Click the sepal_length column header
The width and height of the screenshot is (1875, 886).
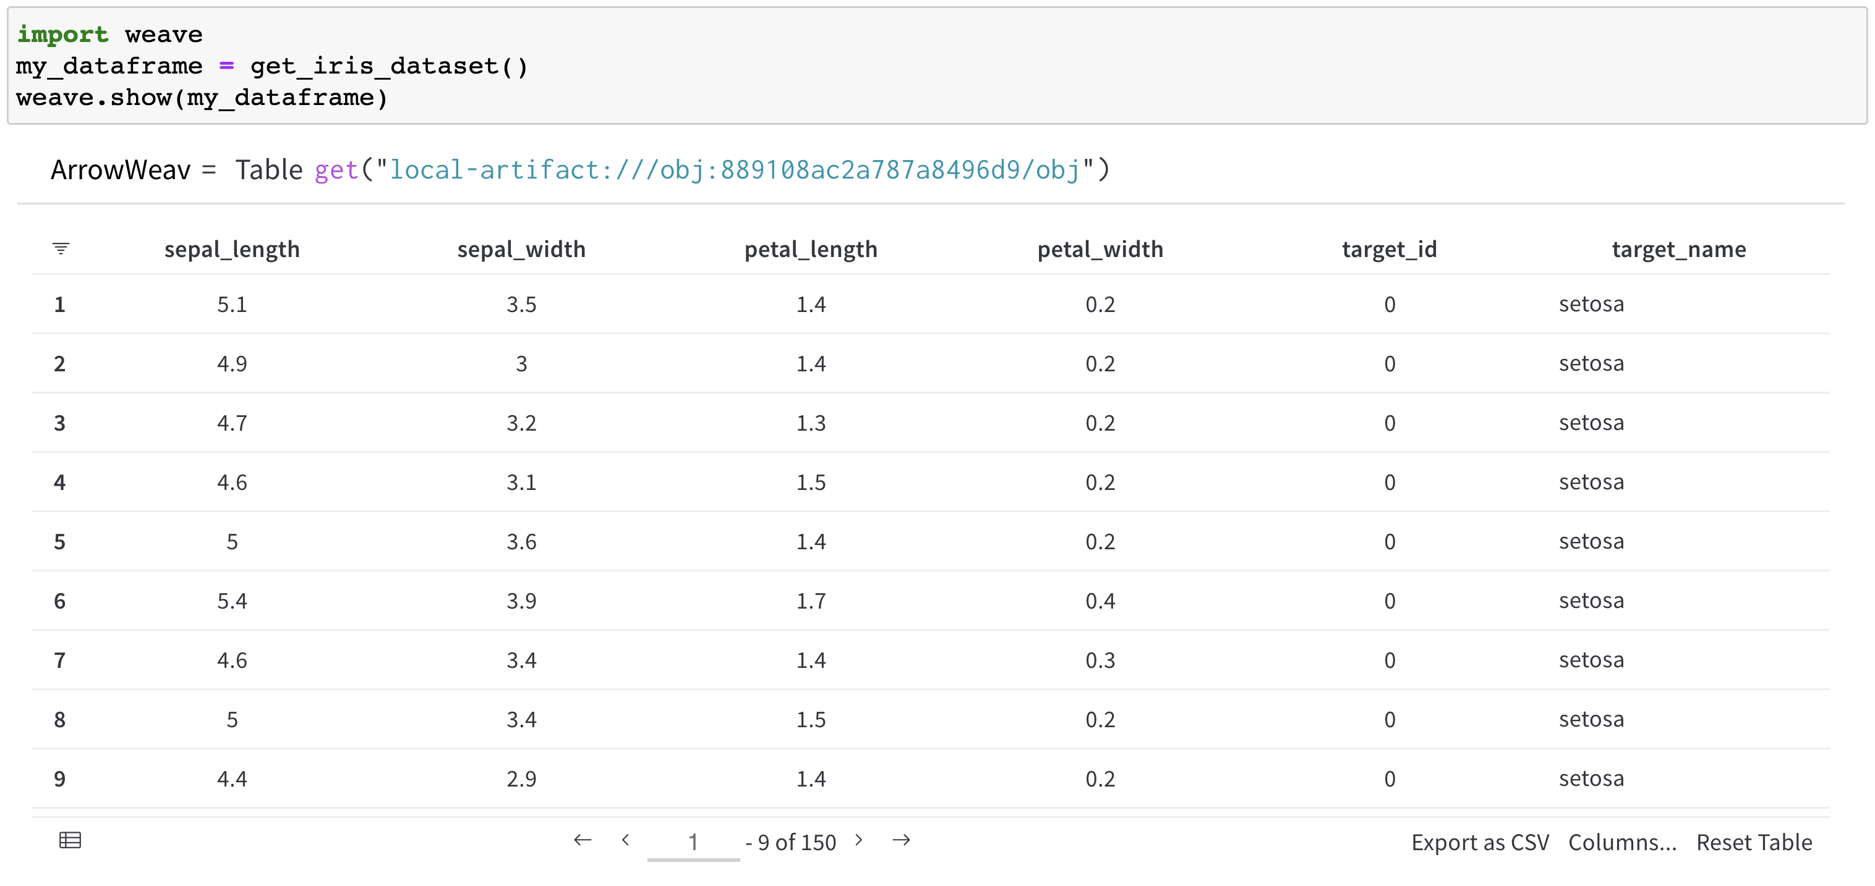[x=231, y=250]
